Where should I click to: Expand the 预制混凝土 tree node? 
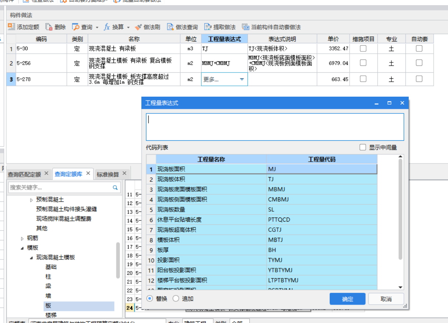pyautogui.click(x=31, y=200)
